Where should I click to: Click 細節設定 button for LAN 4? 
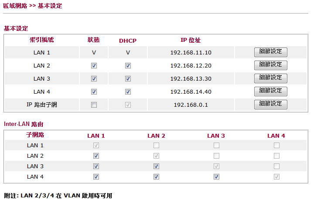[x=270, y=91]
